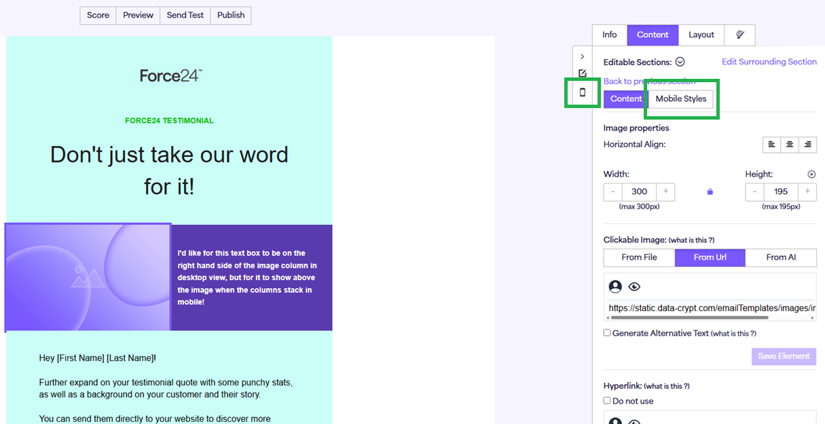Screen dimensions: 825x424
Task: Click the Publish button
Action: (x=231, y=16)
